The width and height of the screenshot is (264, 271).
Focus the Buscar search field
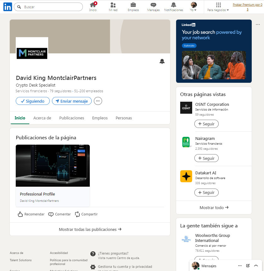pyautogui.click(x=48, y=7)
